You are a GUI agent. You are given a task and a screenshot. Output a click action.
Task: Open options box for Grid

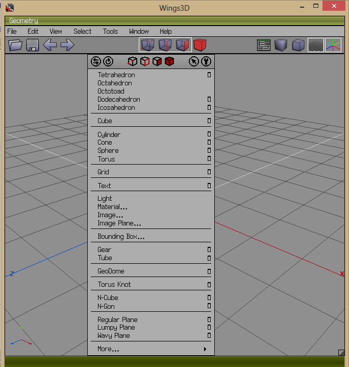click(209, 172)
